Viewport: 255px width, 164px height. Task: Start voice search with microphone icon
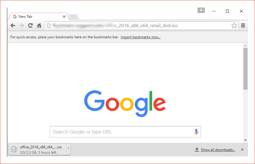[x=196, y=132]
